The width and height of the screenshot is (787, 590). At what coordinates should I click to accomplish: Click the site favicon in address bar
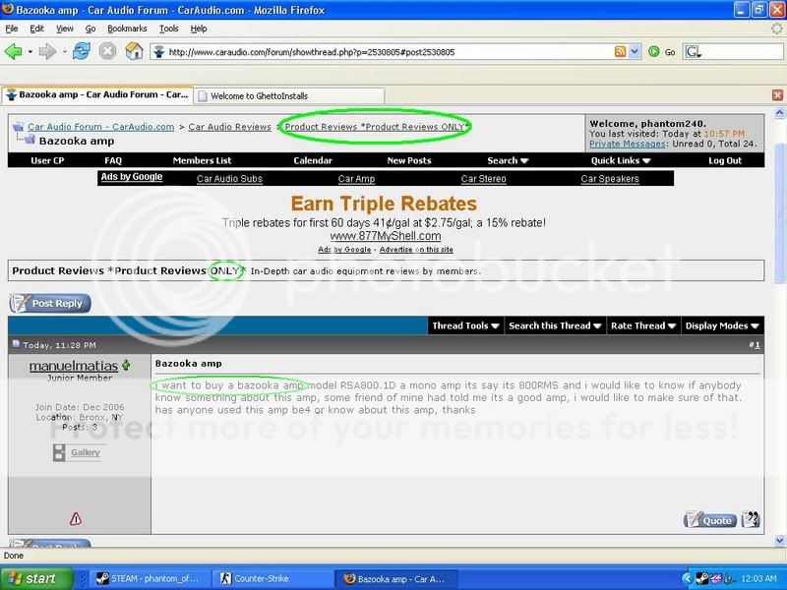click(159, 51)
